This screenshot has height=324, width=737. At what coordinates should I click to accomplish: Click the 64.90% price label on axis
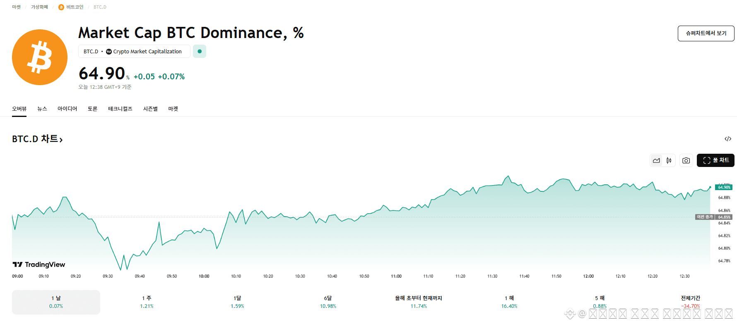(x=724, y=187)
